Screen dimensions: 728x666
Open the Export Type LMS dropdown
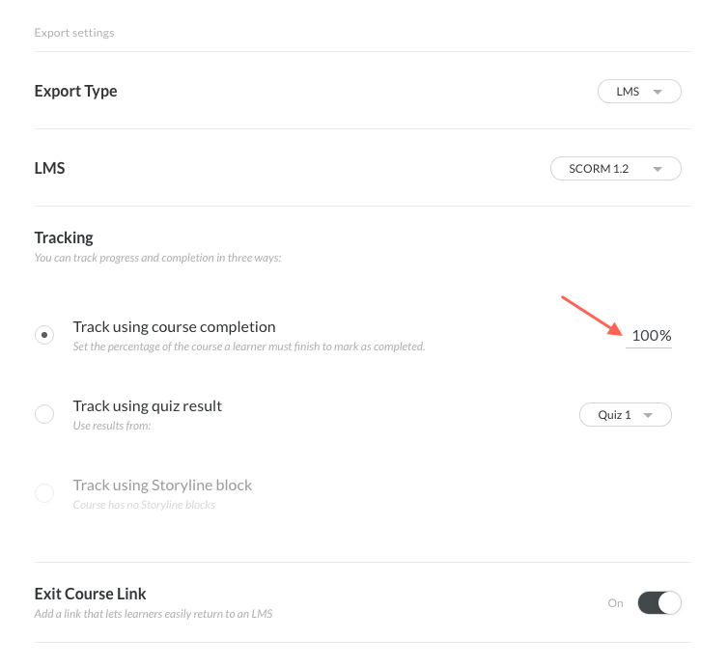pos(639,92)
